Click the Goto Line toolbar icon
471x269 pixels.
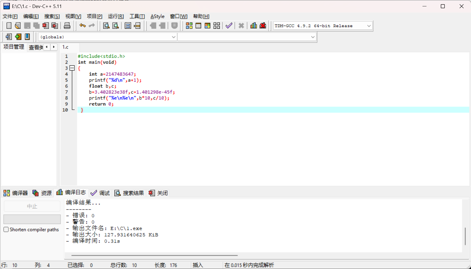(x=137, y=26)
